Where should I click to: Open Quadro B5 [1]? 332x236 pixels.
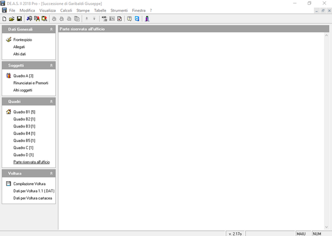click(24, 141)
